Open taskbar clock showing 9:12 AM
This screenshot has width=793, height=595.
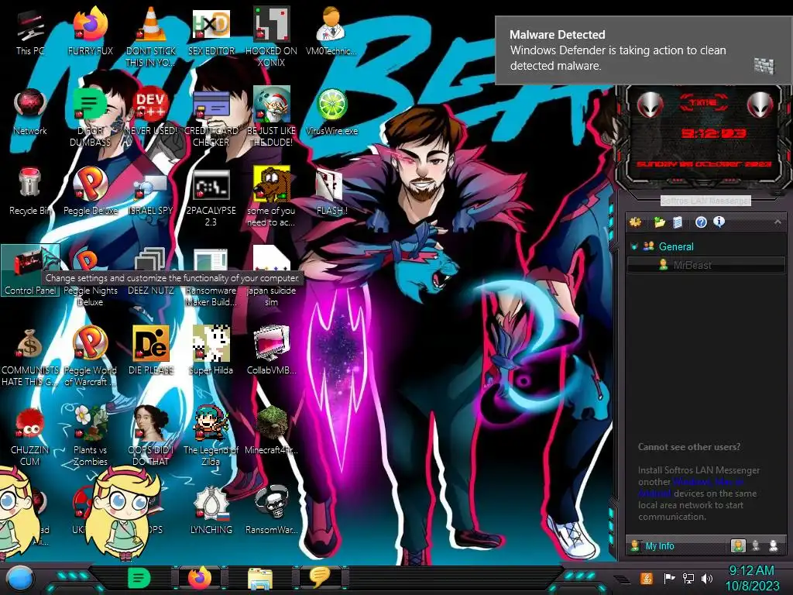[x=751, y=578]
